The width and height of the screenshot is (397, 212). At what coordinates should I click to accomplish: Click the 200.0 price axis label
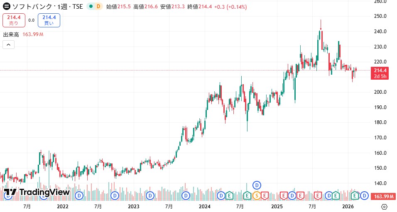(x=380, y=92)
